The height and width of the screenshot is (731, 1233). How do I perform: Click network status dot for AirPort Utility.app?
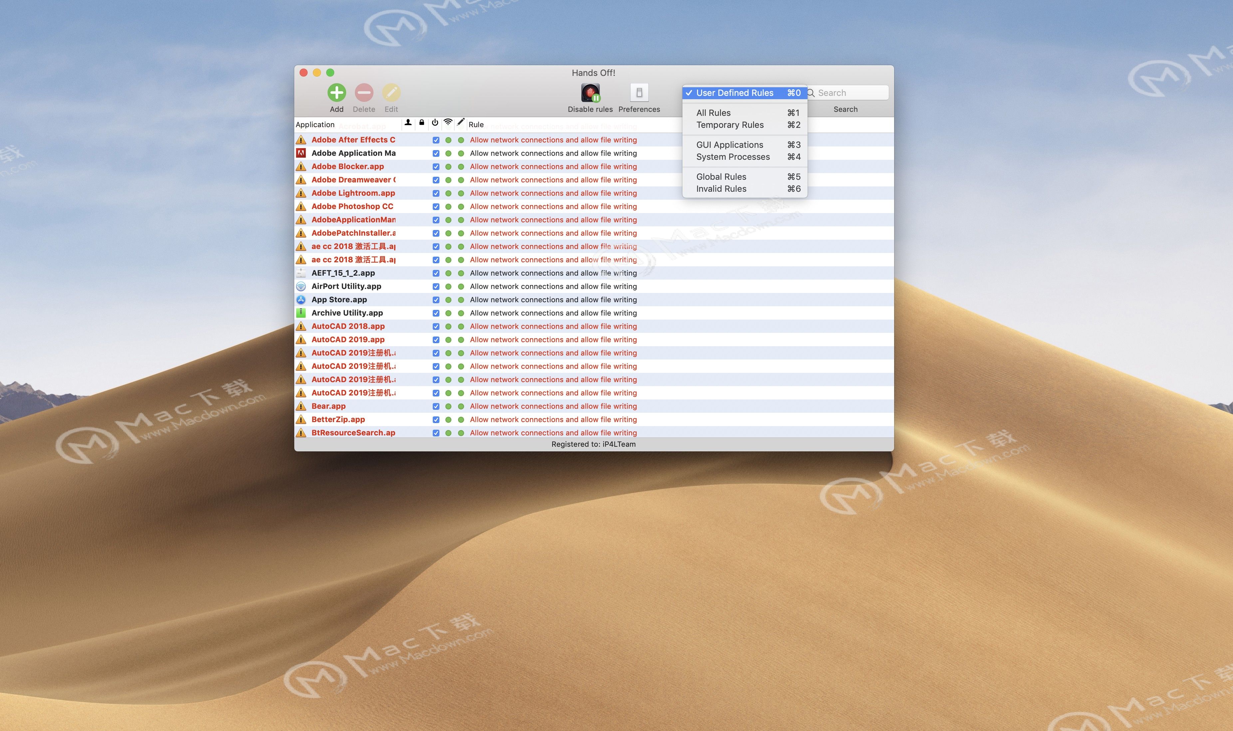pos(448,286)
